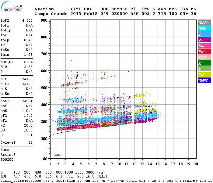Click the AXN value 713
The height and width of the screenshot is (183, 213).
point(162,14)
